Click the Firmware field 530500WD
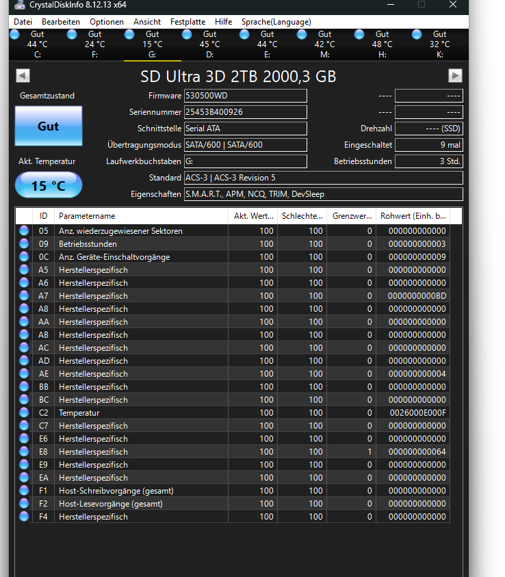This screenshot has width=505, height=577. click(246, 96)
